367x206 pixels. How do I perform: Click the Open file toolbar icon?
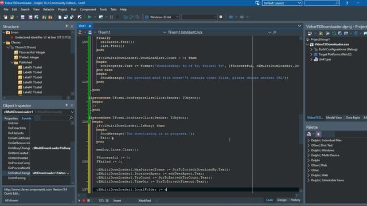click(x=11, y=17)
